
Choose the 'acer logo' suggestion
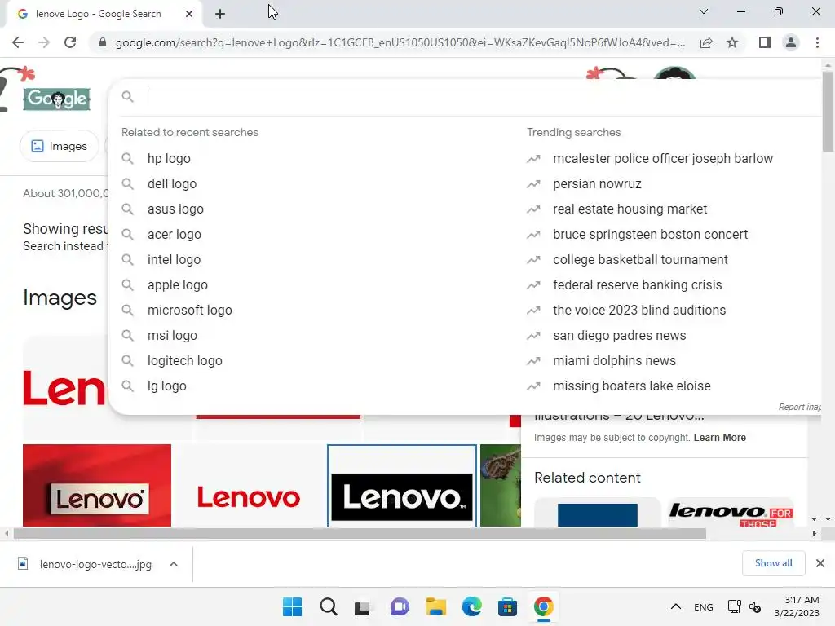click(x=175, y=234)
